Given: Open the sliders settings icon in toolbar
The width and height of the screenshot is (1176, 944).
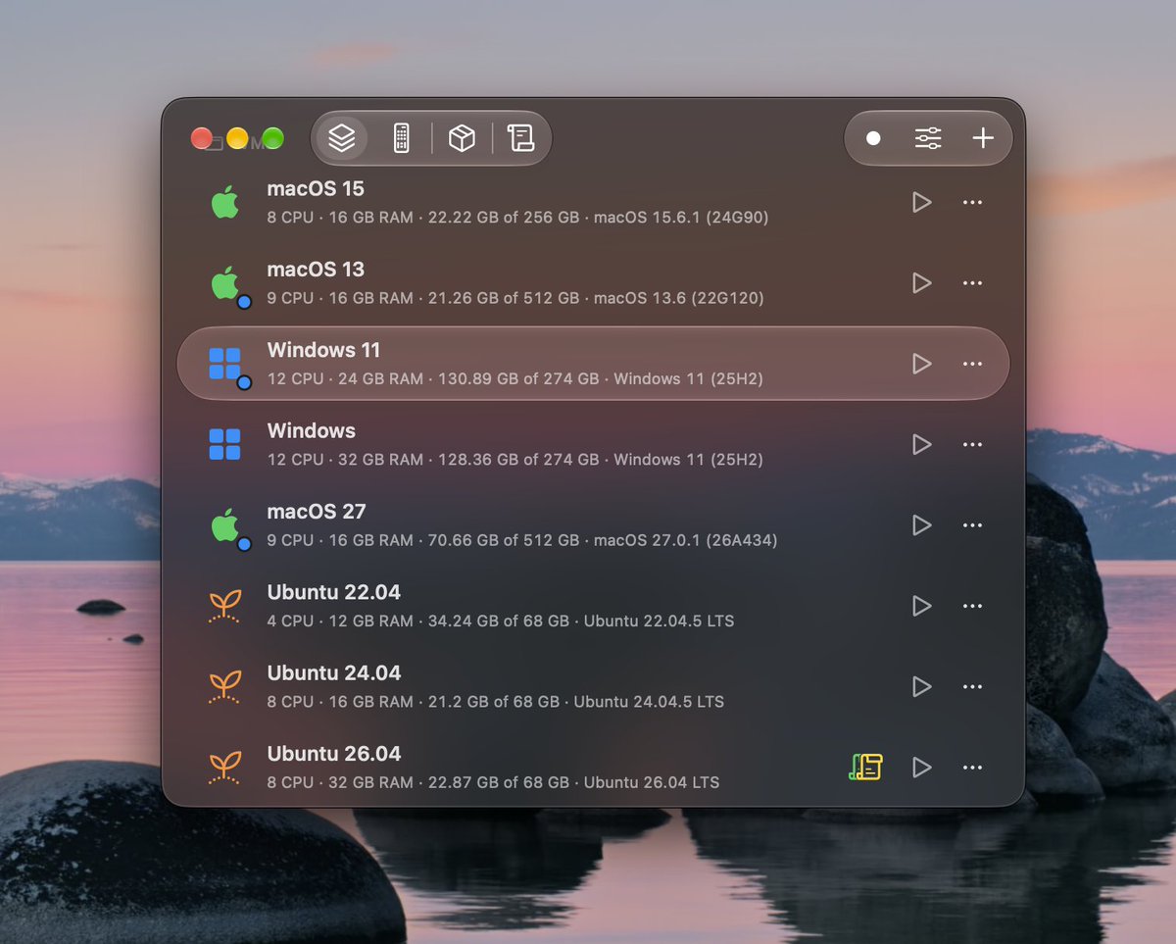Looking at the screenshot, I should pos(928,138).
